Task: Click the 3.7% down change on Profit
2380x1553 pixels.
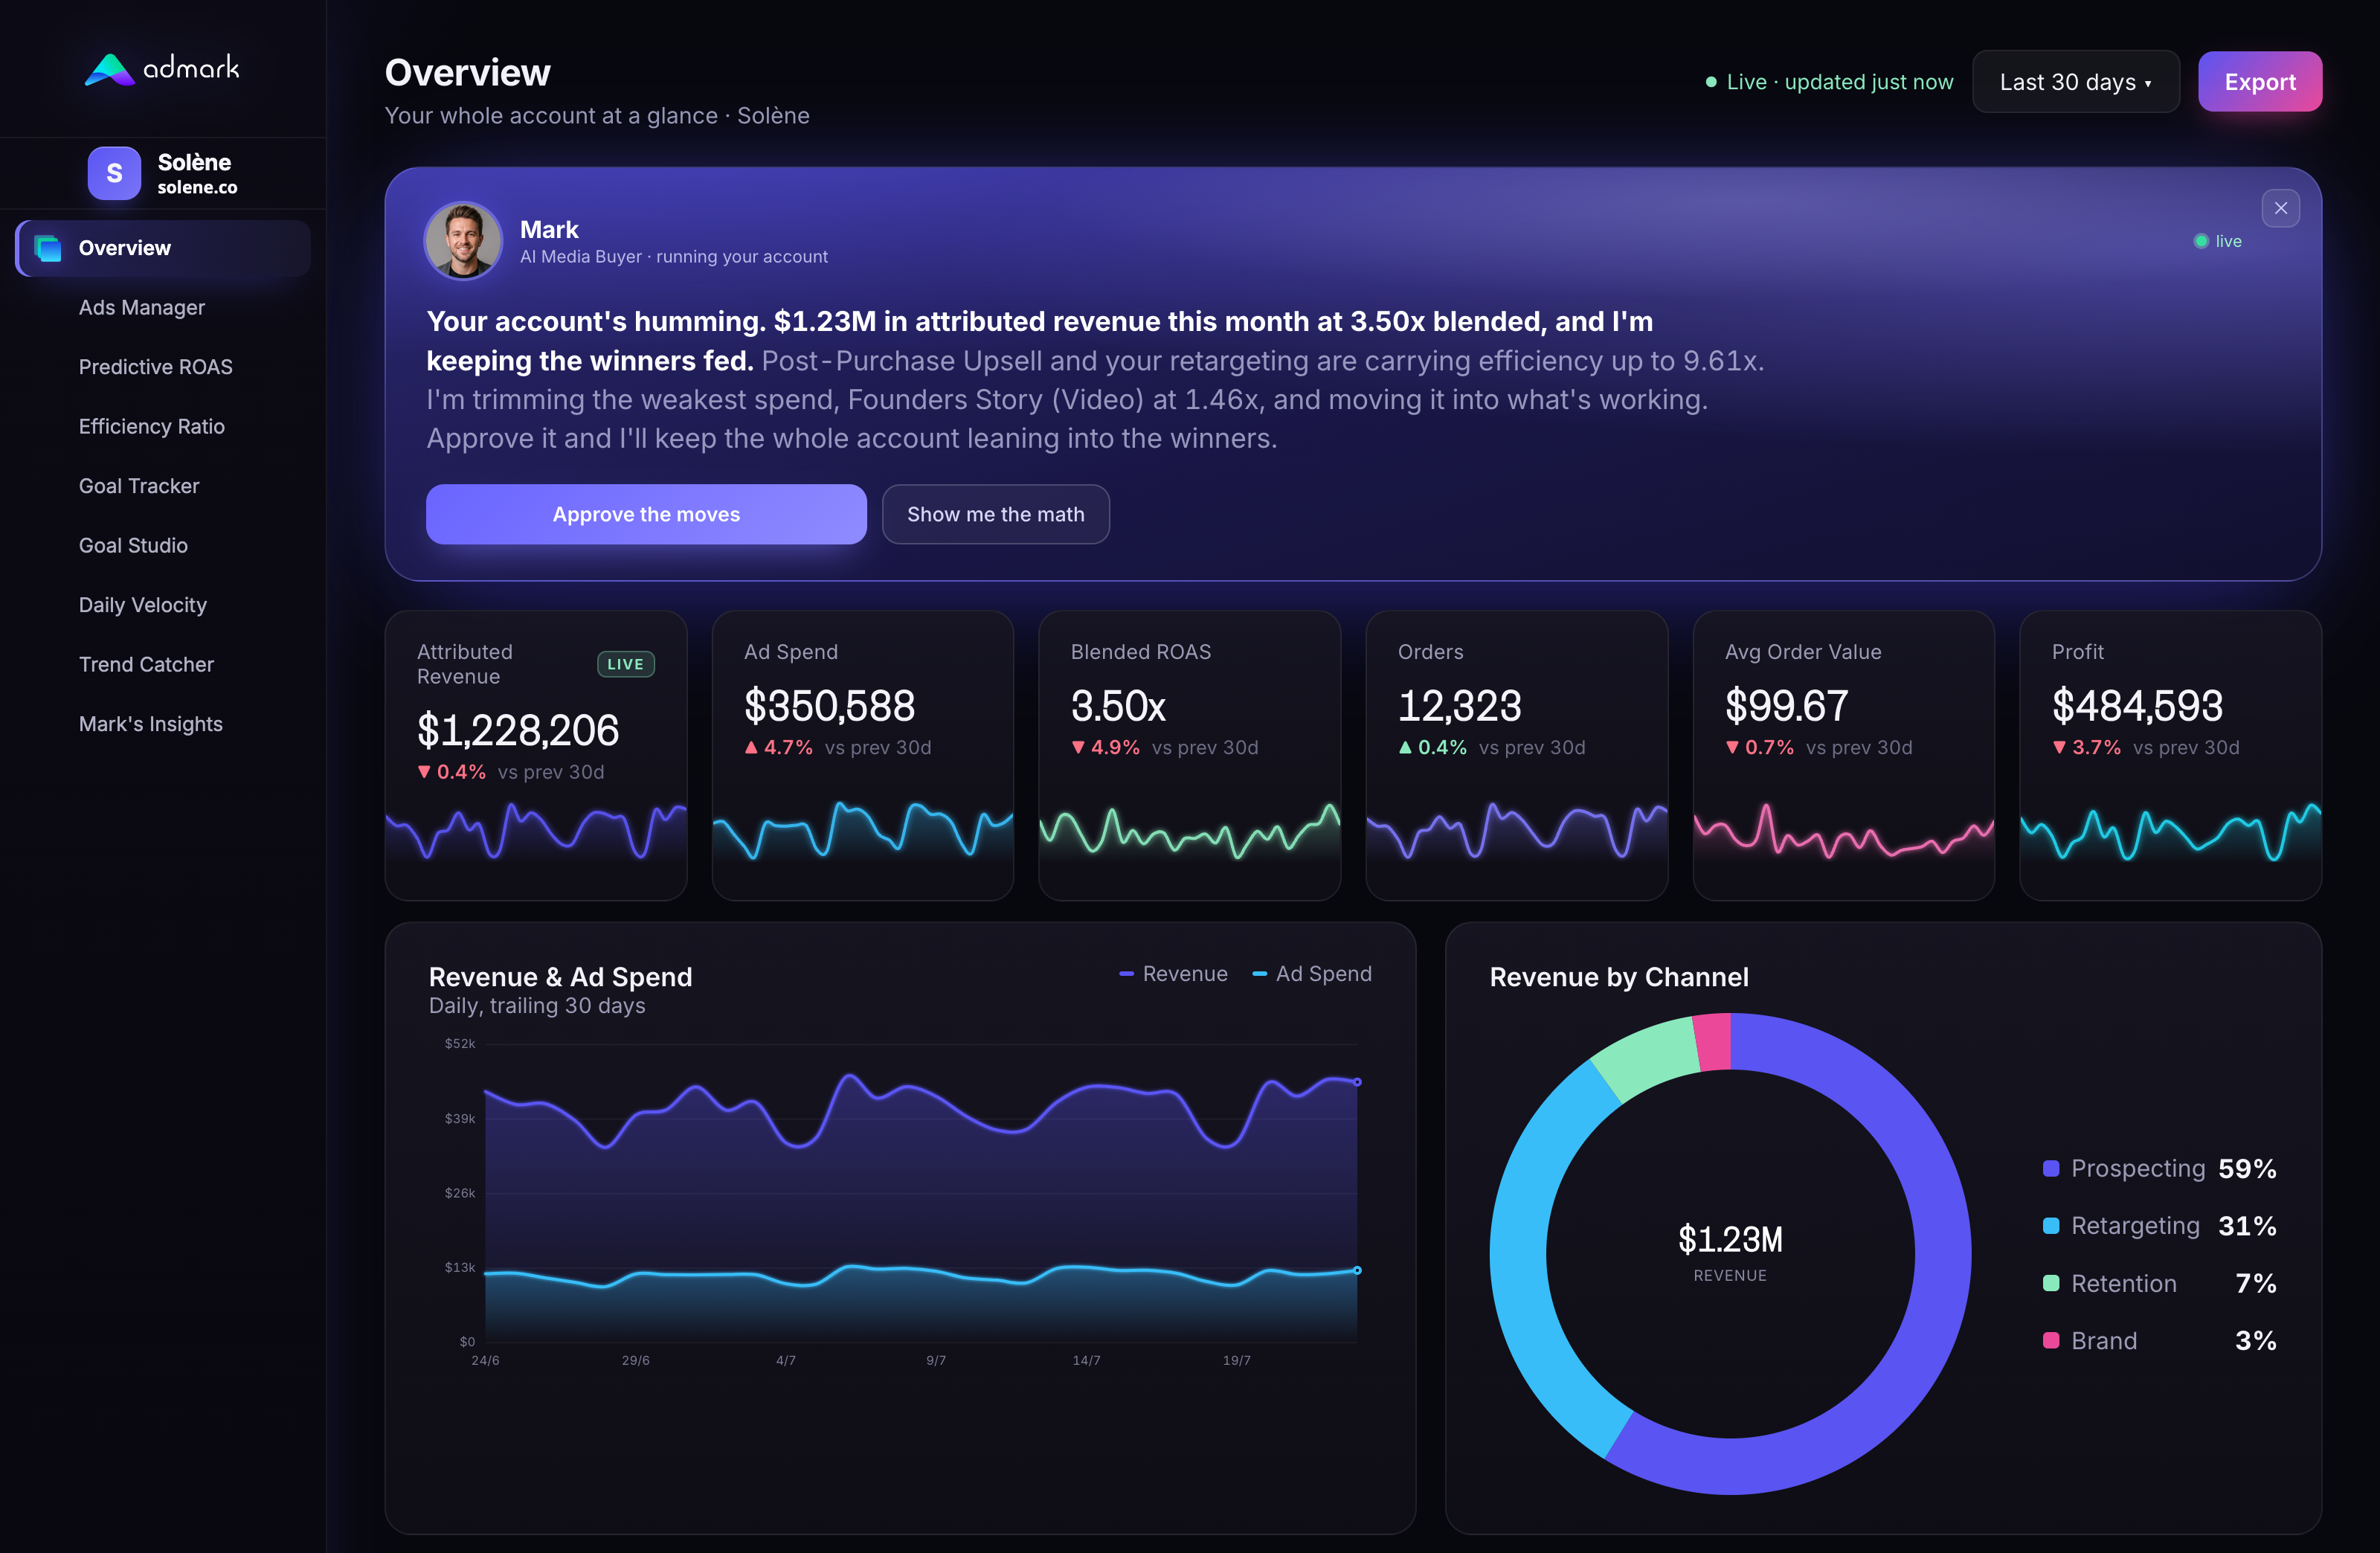Action: click(2086, 748)
